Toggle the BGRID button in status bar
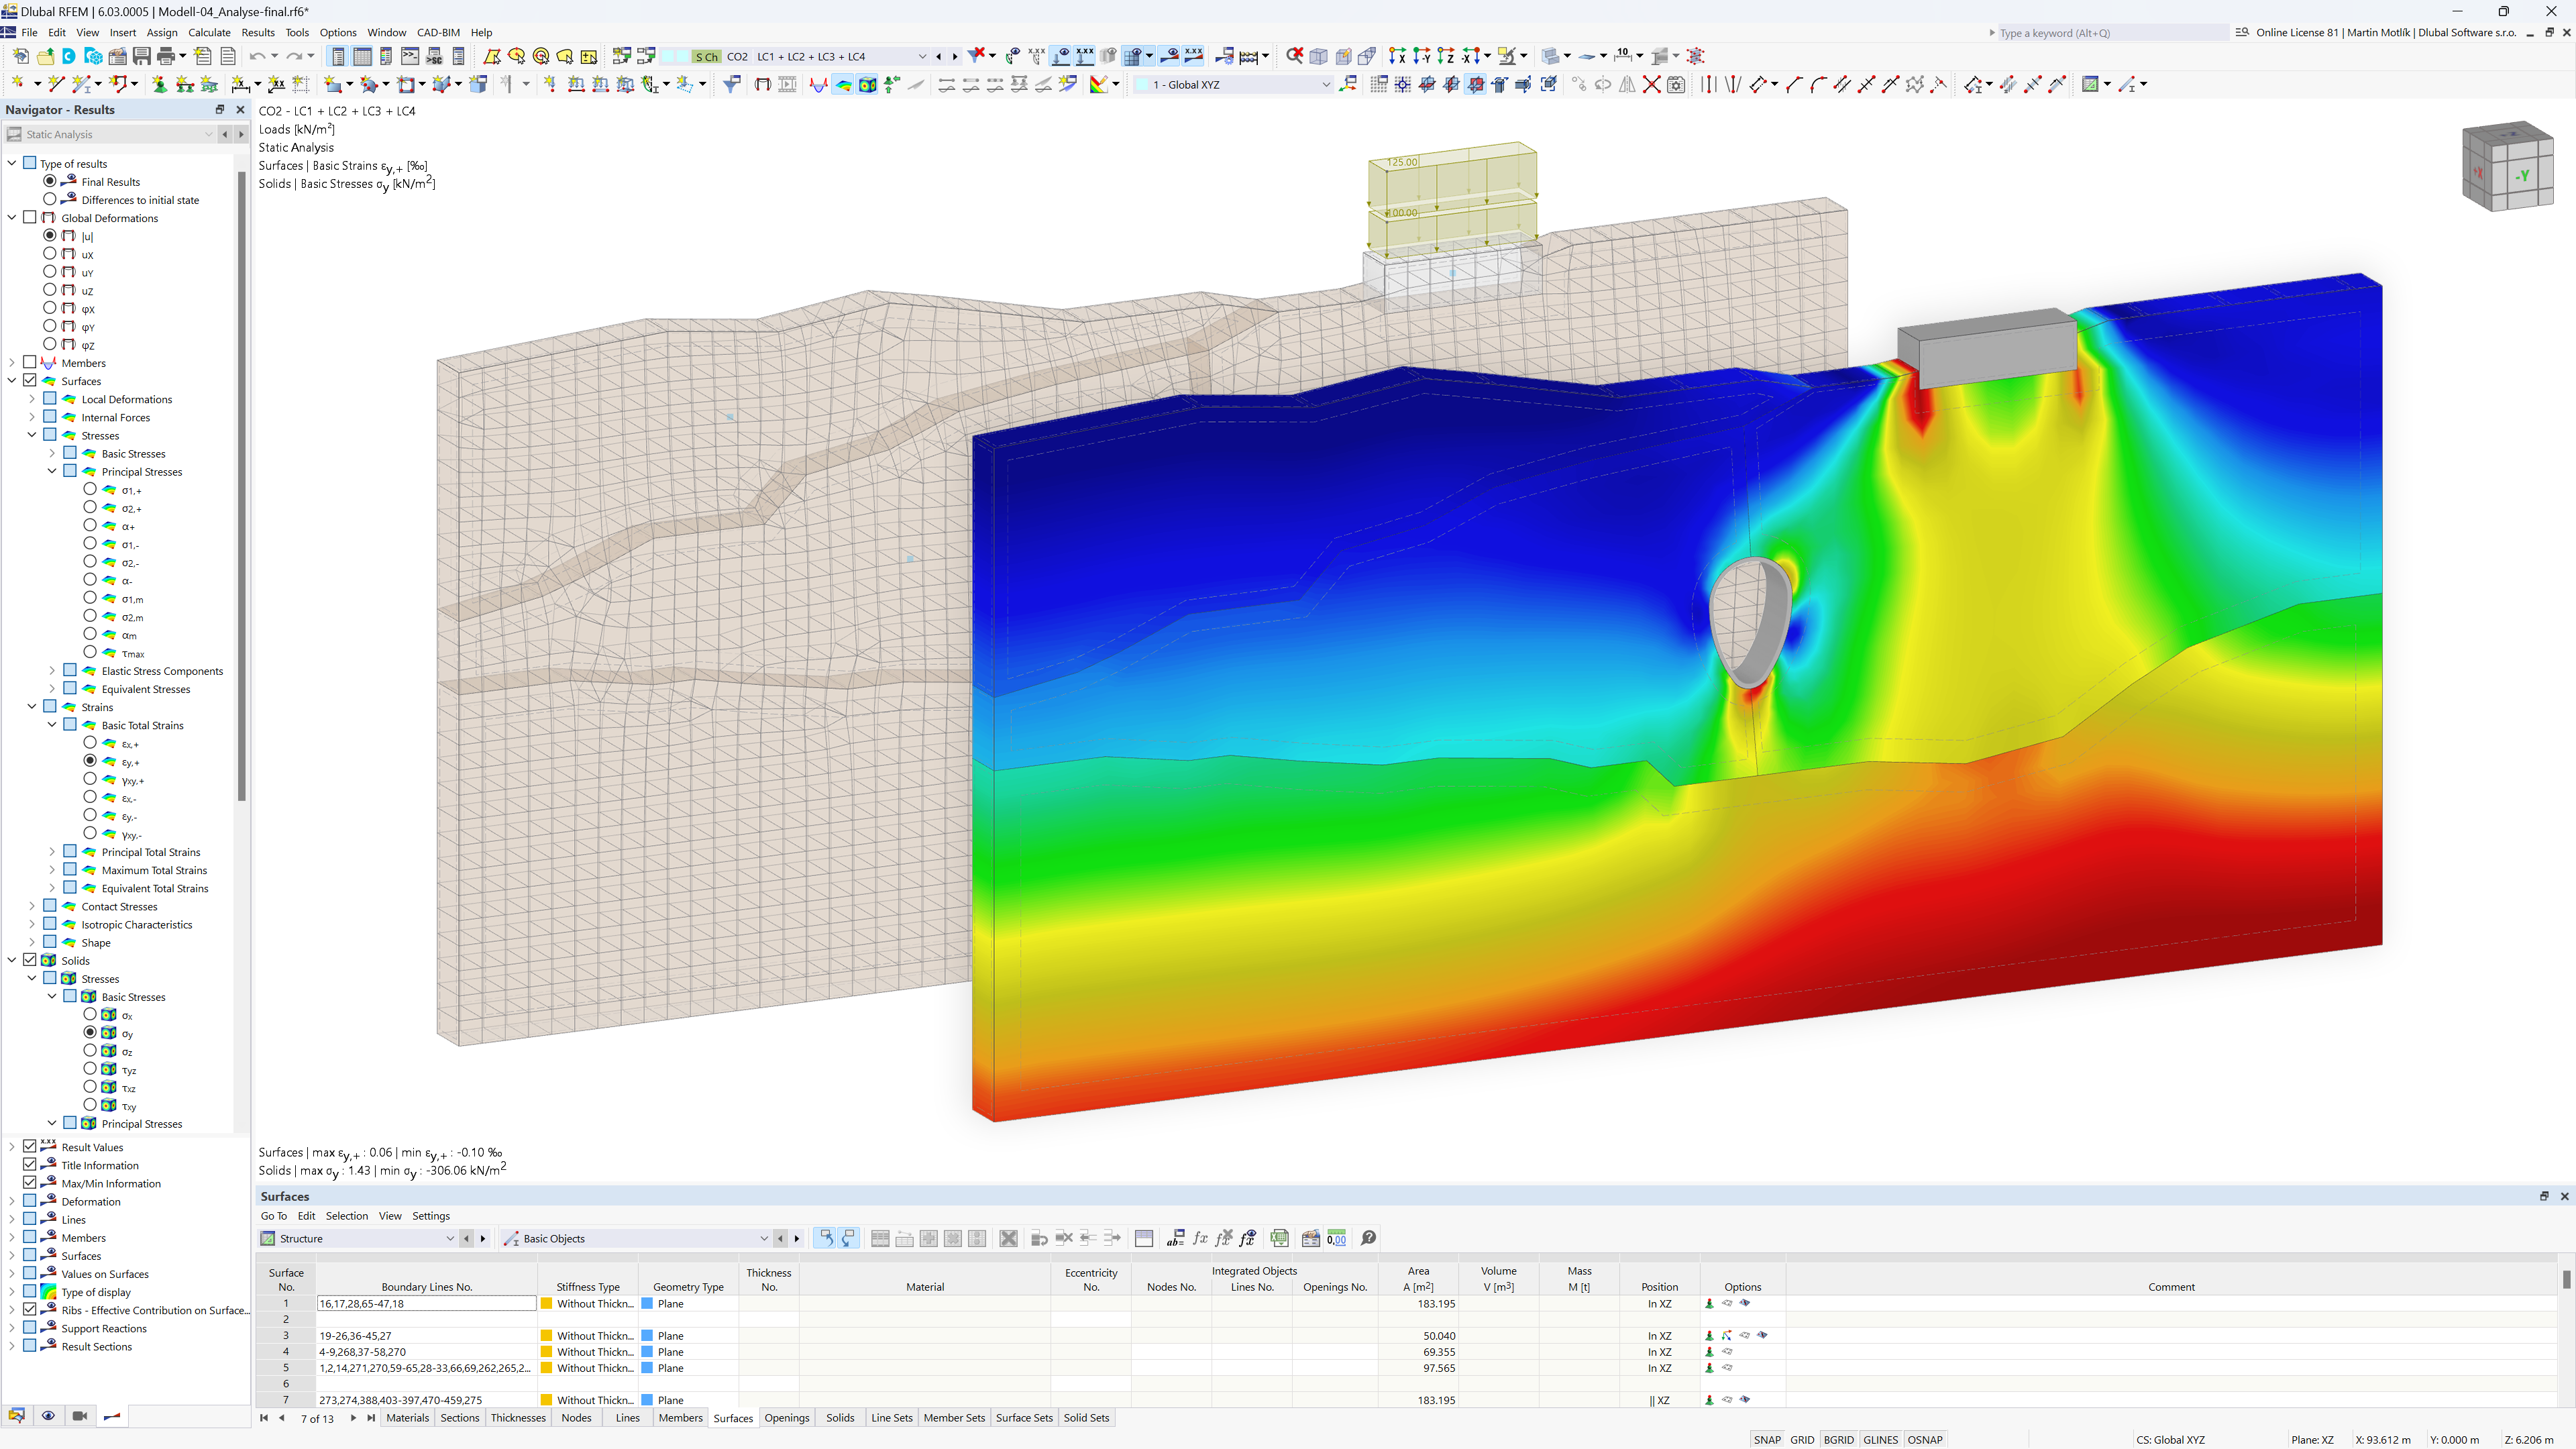 point(1841,1437)
